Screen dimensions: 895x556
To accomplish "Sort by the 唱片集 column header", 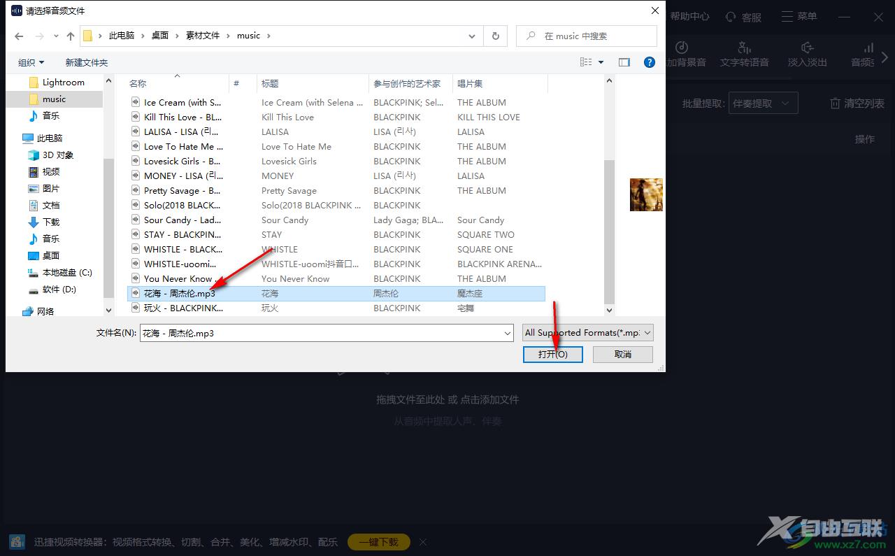I will pos(470,83).
